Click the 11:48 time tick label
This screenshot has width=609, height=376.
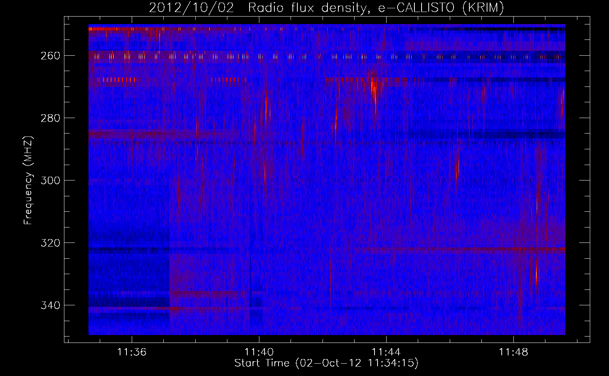click(513, 352)
